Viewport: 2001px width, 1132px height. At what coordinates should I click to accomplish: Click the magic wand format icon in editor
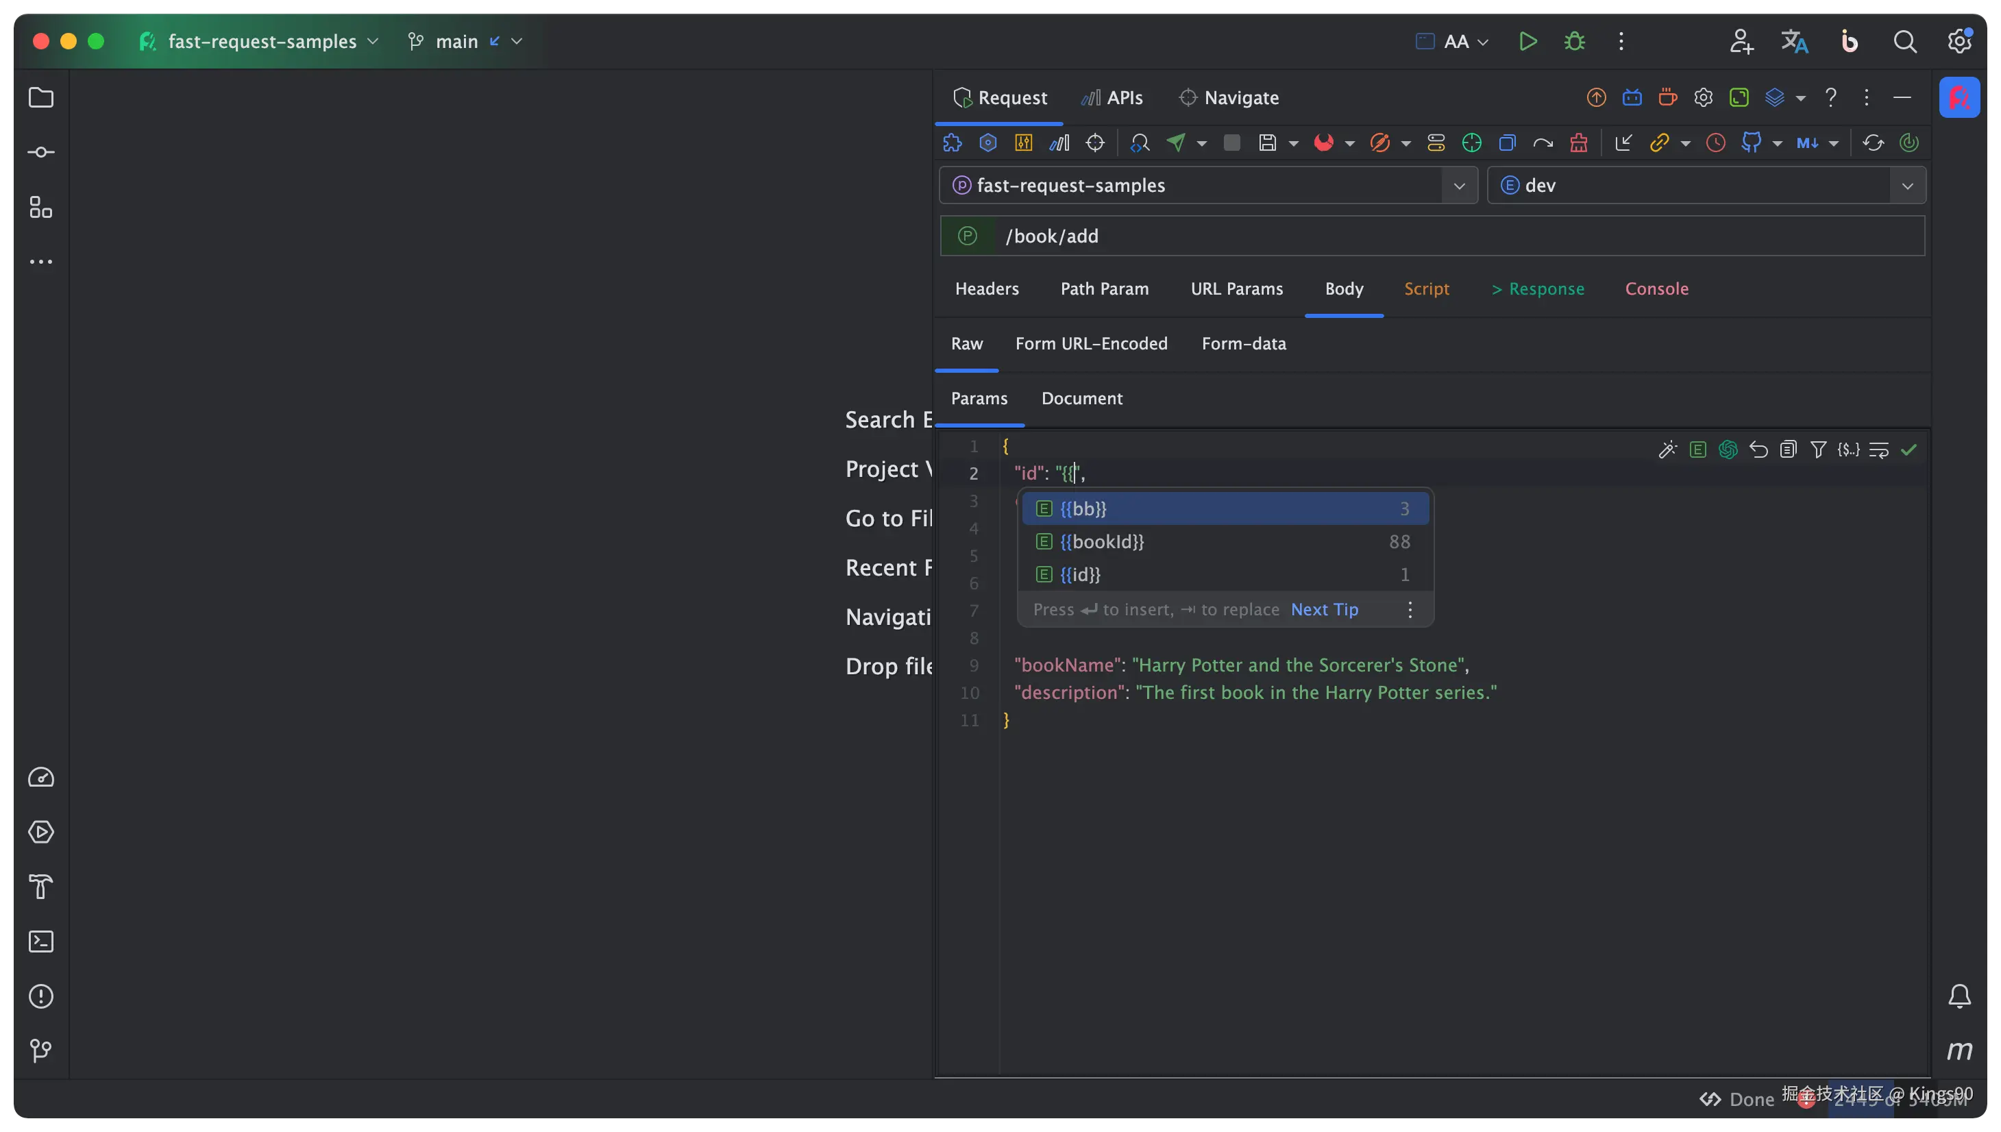(1667, 450)
